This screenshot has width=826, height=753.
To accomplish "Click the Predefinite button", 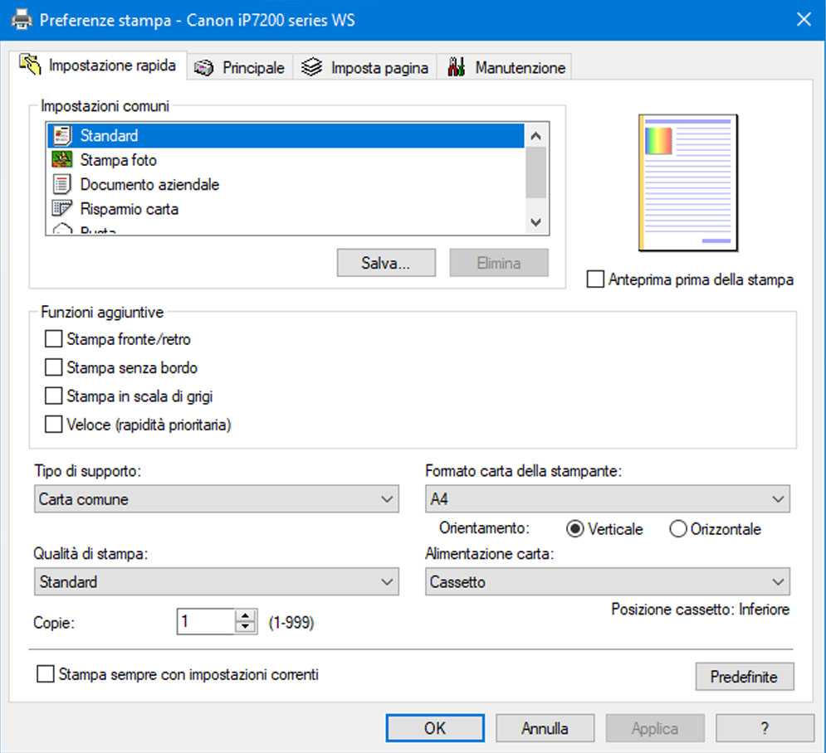I will pyautogui.click(x=745, y=676).
